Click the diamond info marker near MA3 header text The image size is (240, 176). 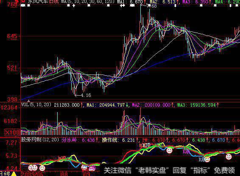tap(176, 5)
